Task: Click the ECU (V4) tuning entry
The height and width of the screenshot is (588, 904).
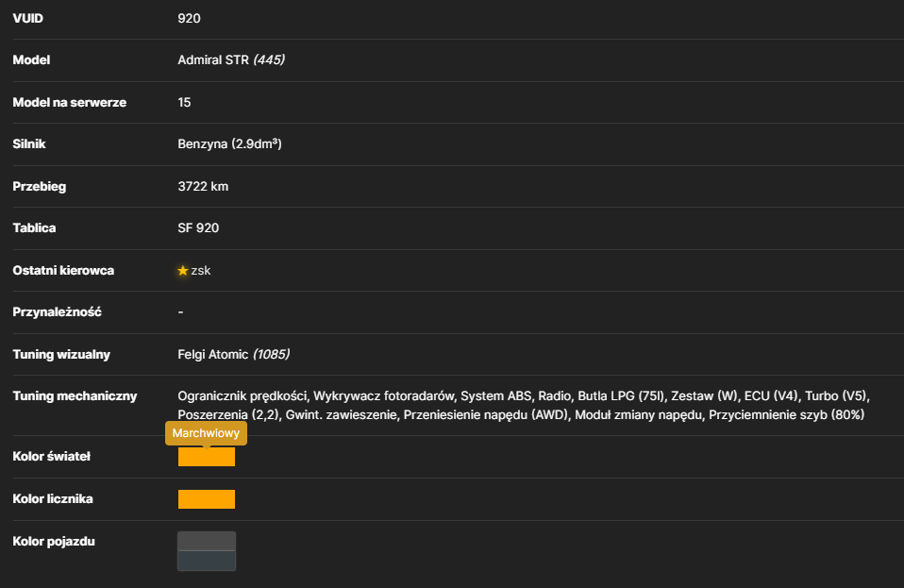Action: 771,396
